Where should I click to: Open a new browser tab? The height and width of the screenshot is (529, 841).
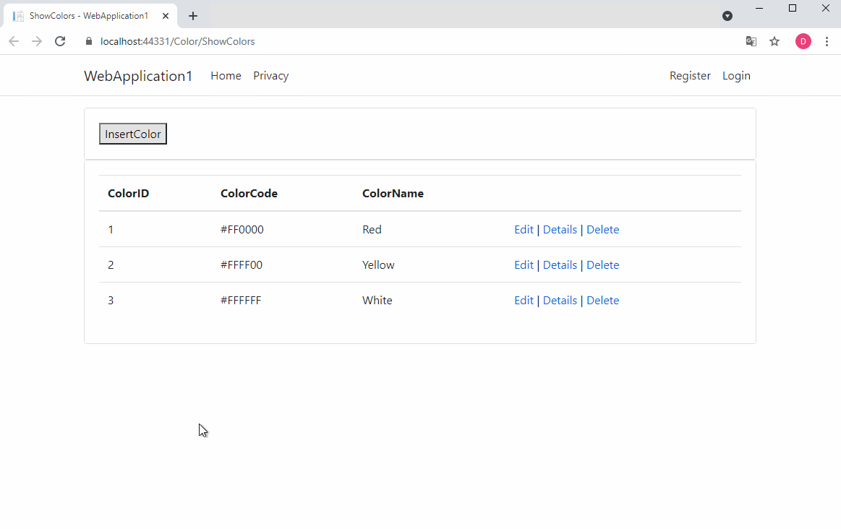192,15
